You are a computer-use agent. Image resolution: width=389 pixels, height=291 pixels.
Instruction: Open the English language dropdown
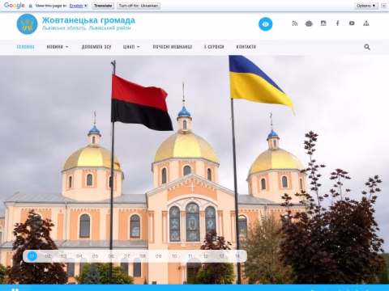tap(79, 6)
